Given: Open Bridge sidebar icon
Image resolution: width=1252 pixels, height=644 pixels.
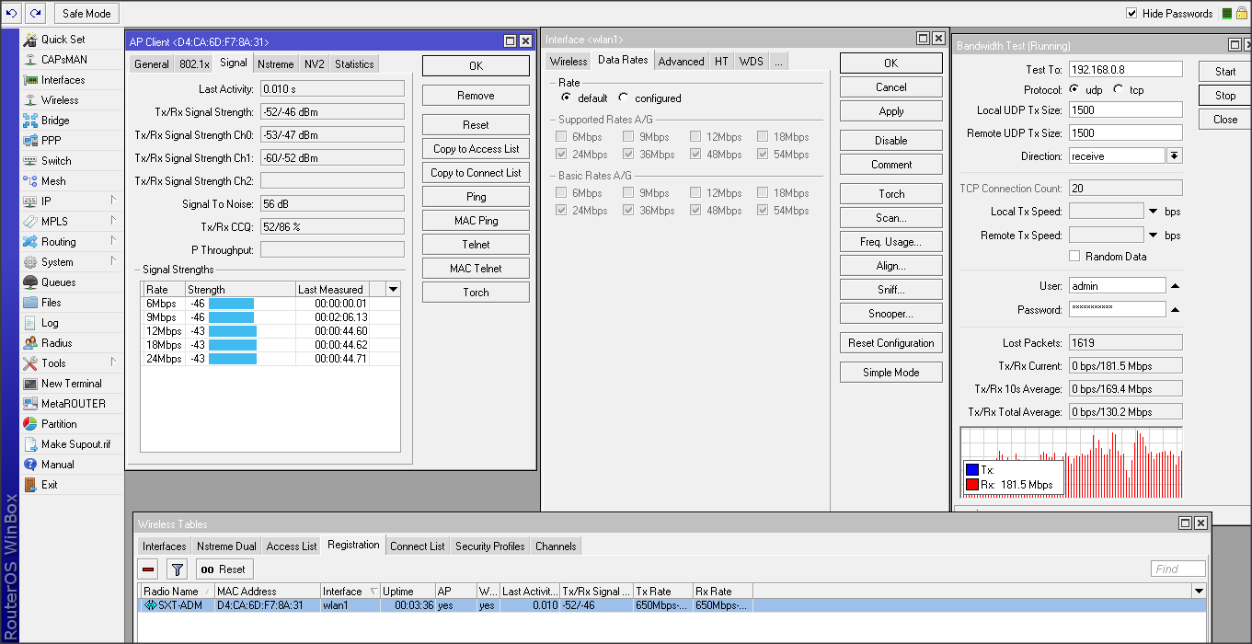Looking at the screenshot, I should pyautogui.click(x=30, y=121).
